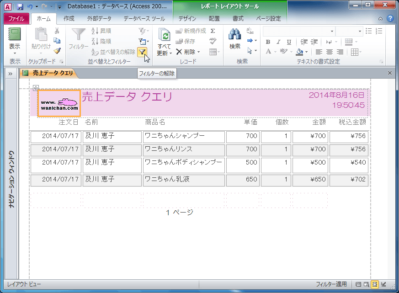Click the gridlines icon

(355, 52)
